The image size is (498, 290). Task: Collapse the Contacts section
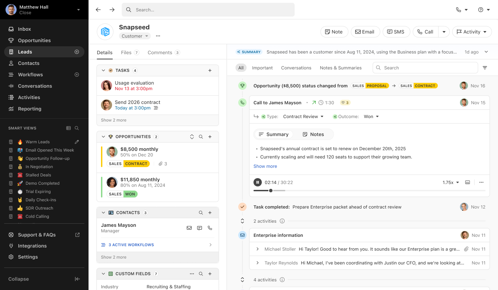tap(103, 213)
